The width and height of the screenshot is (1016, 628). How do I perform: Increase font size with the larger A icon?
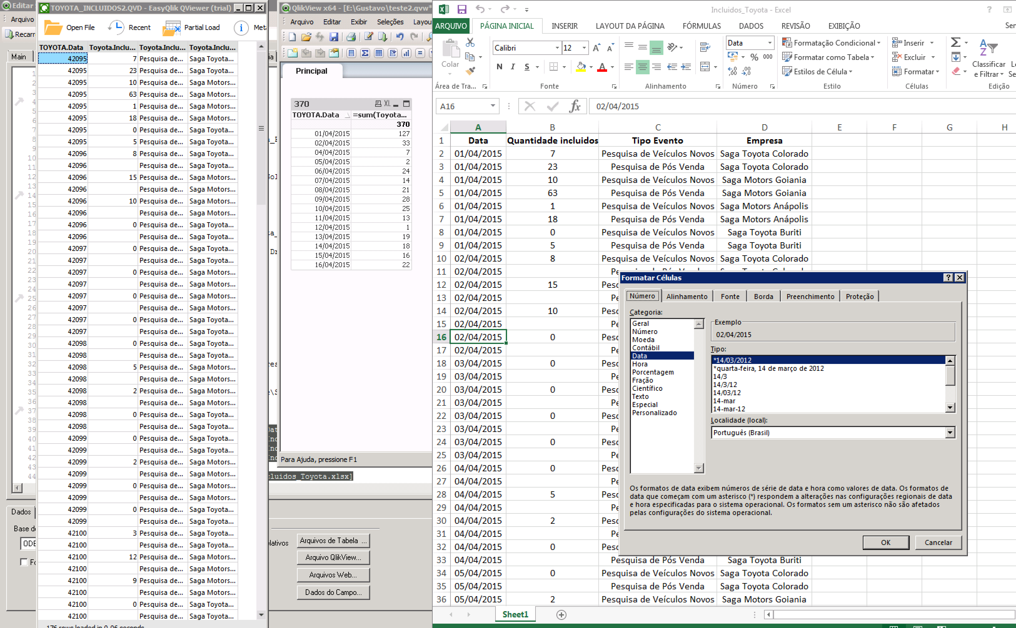tap(596, 48)
